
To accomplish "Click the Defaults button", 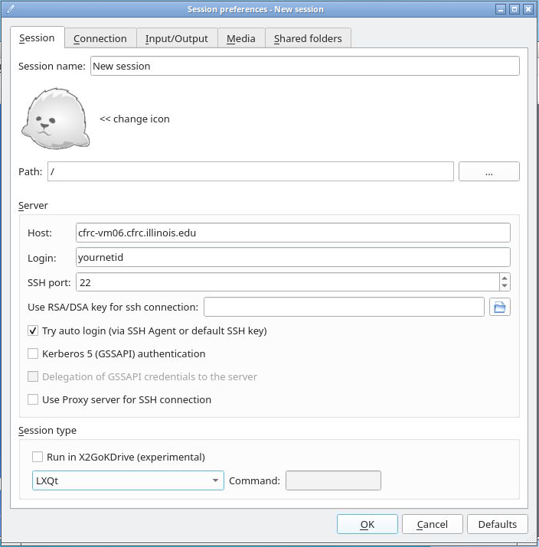I will click(498, 524).
